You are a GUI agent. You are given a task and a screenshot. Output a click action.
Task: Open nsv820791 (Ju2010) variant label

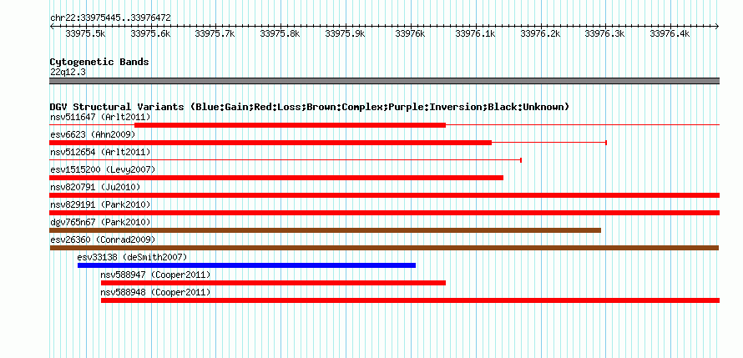[95, 187]
